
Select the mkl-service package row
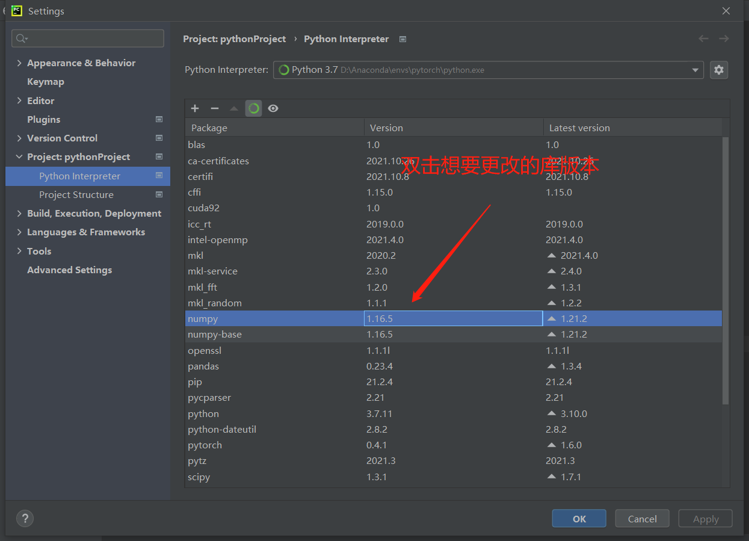click(x=454, y=271)
